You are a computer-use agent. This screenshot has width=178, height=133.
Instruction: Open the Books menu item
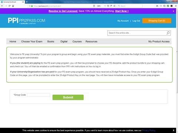(x=51, y=41)
